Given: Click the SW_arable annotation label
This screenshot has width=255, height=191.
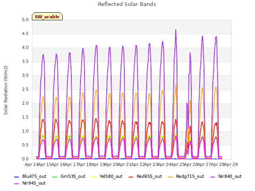Looking at the screenshot, I should tap(47, 17).
